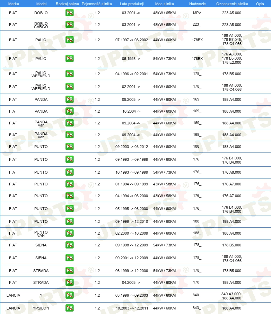271x314 pixels.
Task: Select the unleaded icon in the PANDA 09.2003 row
Action: tap(70, 99)
